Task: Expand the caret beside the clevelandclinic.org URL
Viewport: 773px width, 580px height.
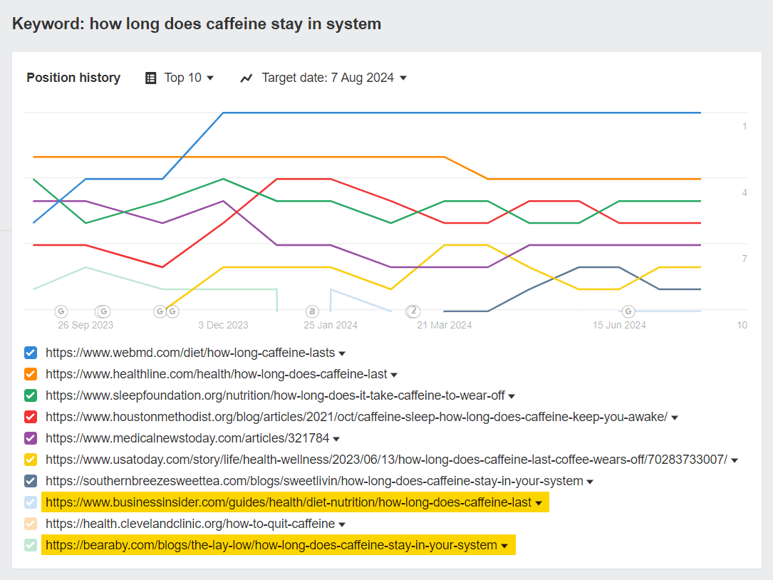Action: [343, 524]
